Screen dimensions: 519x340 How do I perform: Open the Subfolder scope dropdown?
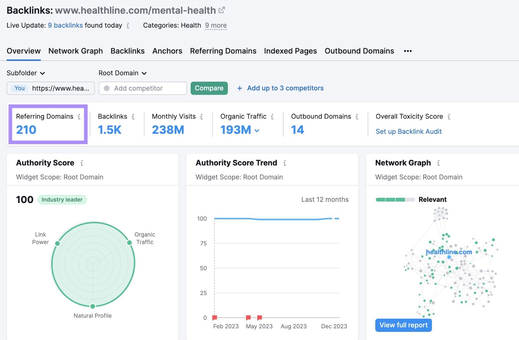coord(26,73)
